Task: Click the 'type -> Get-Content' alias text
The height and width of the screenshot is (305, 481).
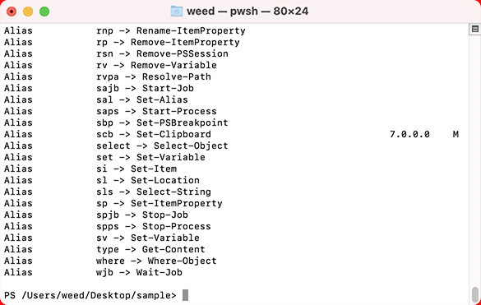Action: pyautogui.click(x=150, y=249)
